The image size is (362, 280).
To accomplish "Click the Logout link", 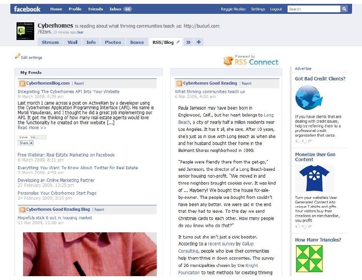I will coord(276,9).
